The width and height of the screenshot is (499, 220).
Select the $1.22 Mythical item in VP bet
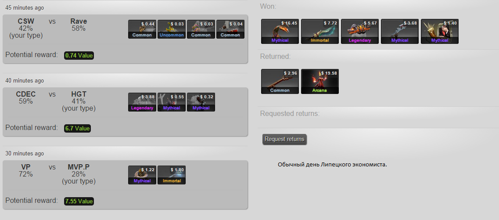(x=142, y=175)
